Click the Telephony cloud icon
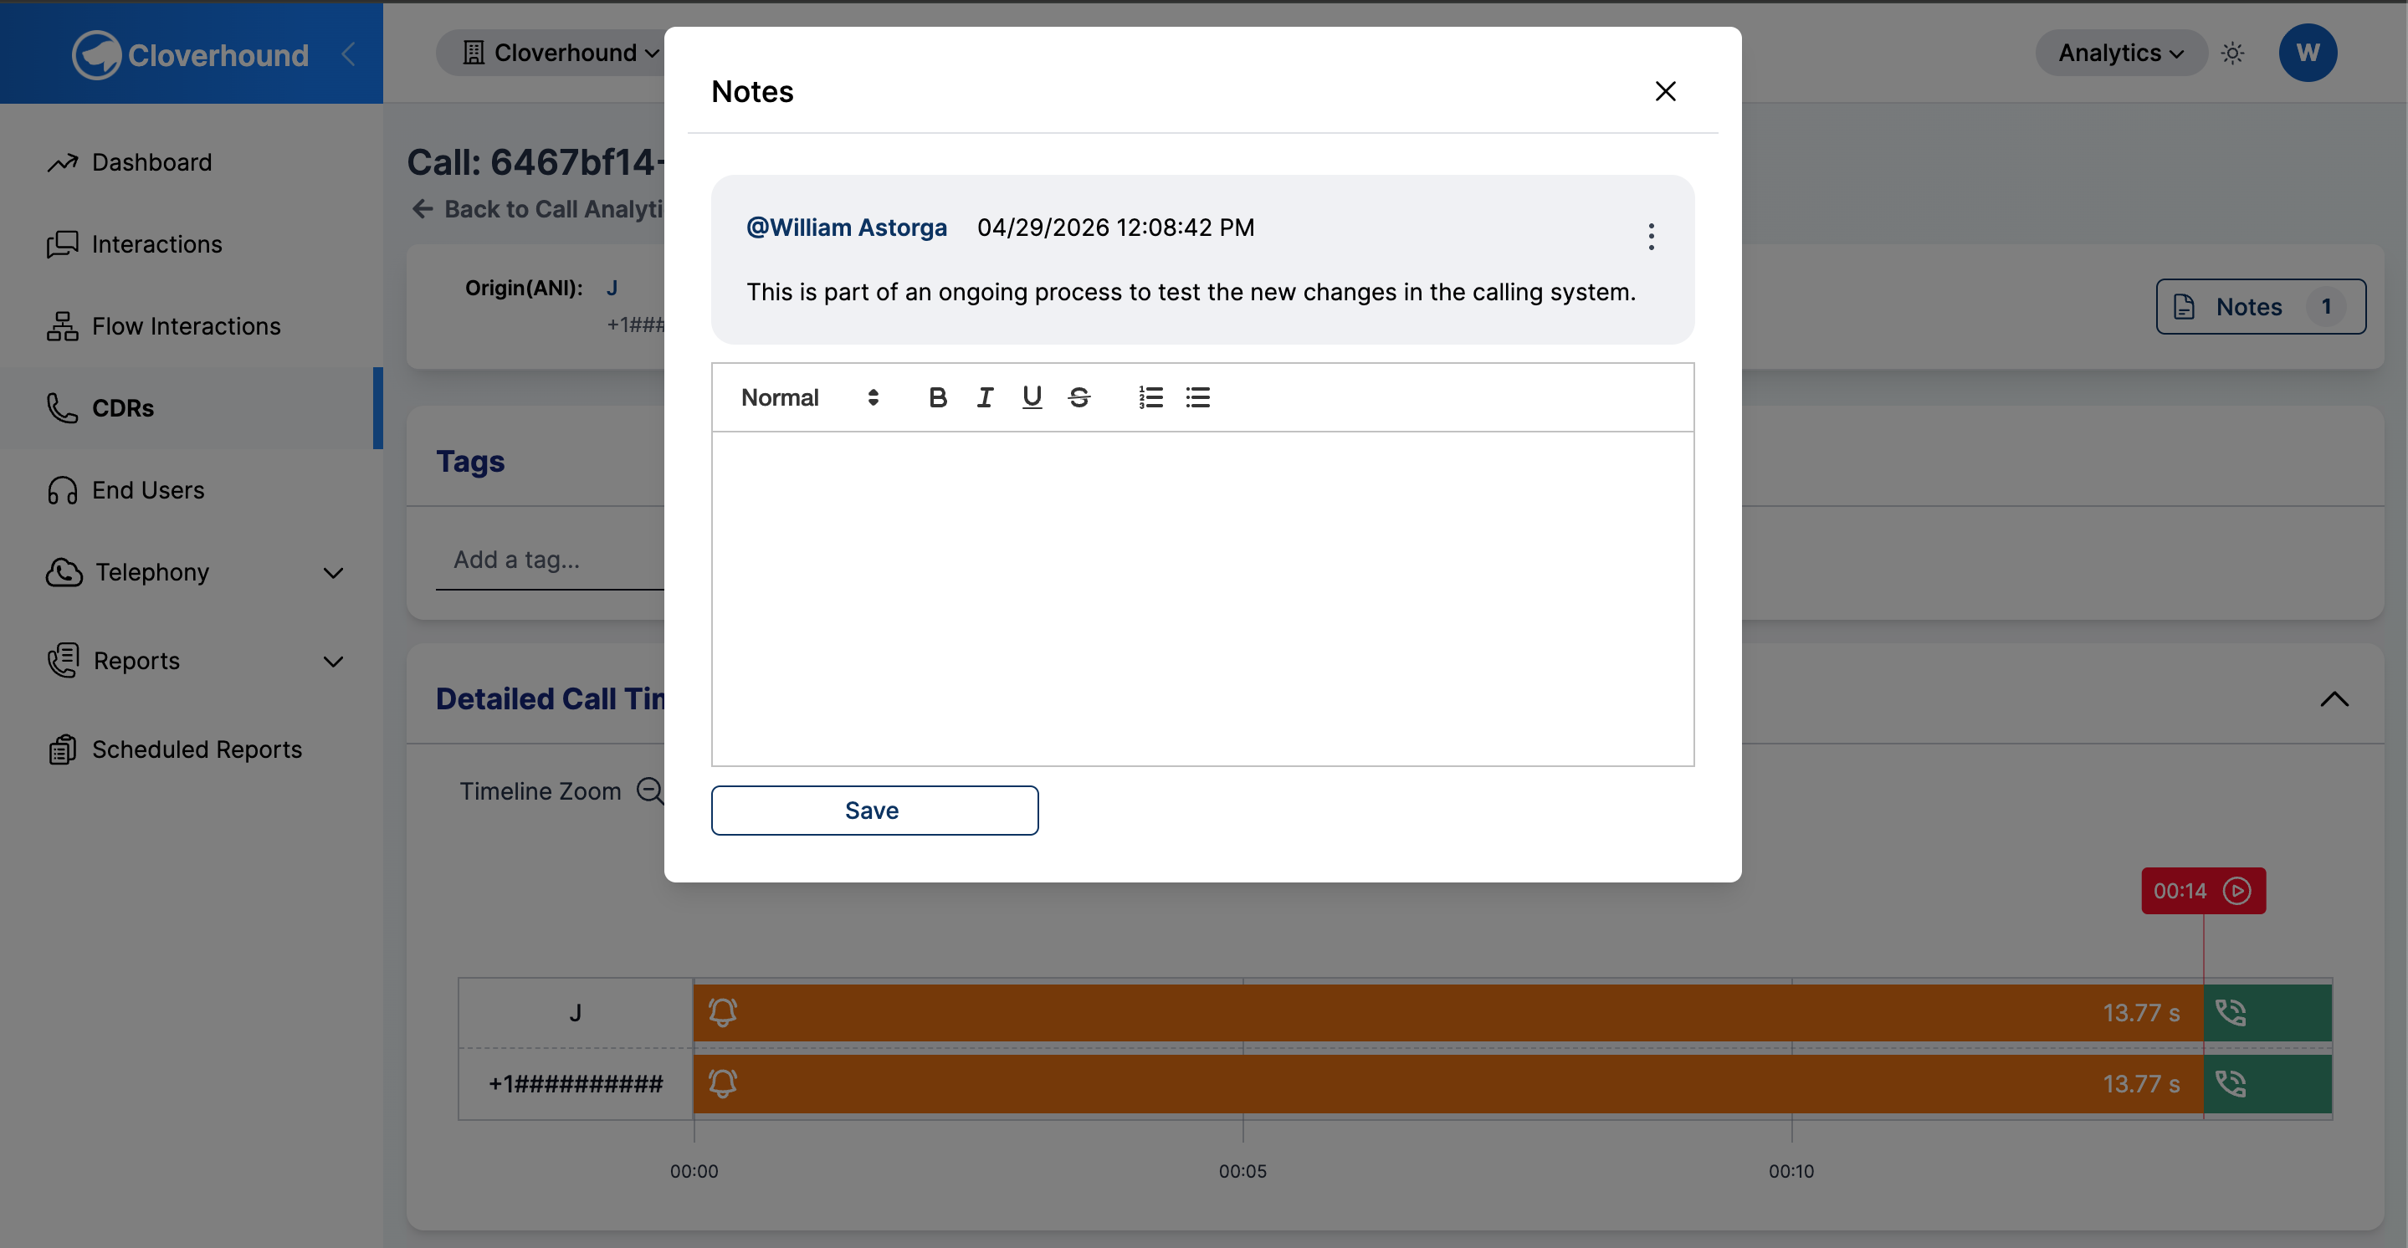The image size is (2408, 1248). (64, 572)
